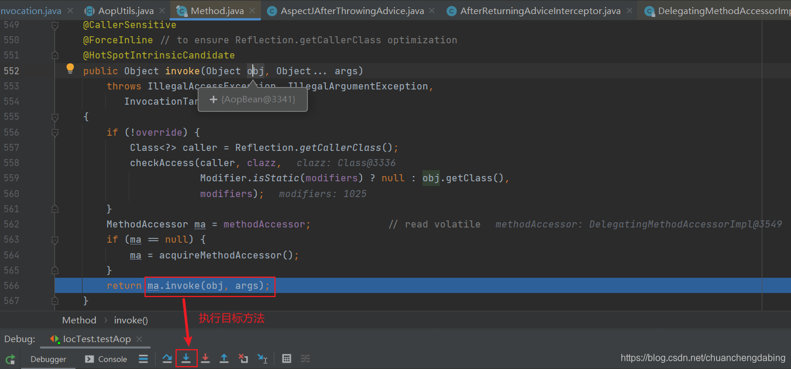Collapse the if block at line 556
791x369 pixels.
55,132
